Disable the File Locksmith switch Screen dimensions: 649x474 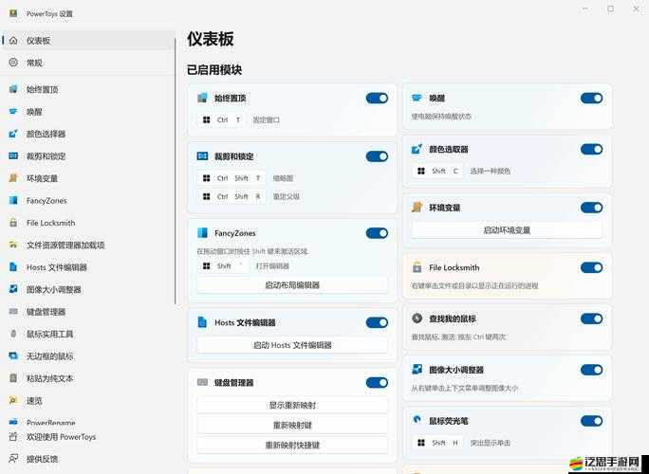(x=591, y=267)
